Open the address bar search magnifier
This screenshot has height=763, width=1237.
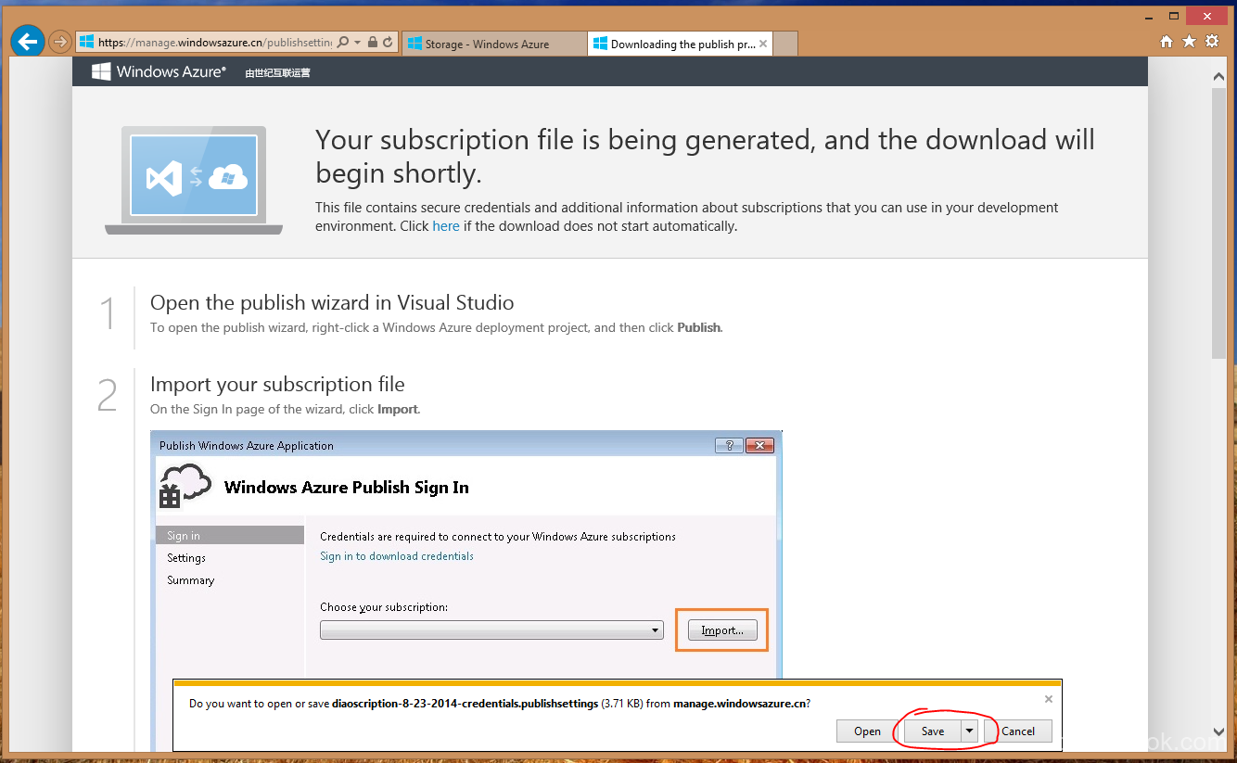[x=342, y=43]
